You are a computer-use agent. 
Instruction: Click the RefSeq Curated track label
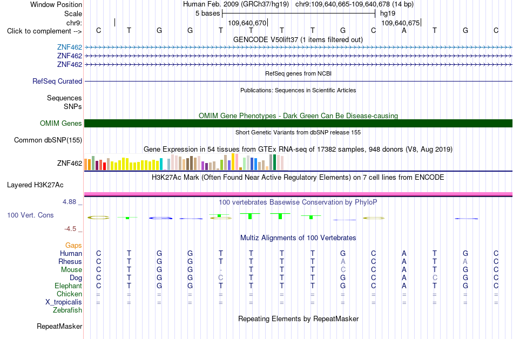pyautogui.click(x=57, y=81)
